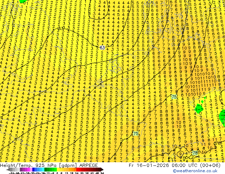Viewport: 225px width, 174px height.
Task: Click the green patch at map's top-left corner
Action: pos(23,1)
